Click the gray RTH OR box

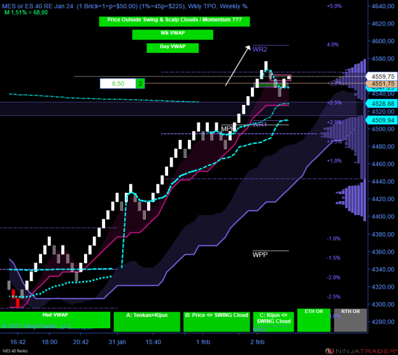click(350, 320)
